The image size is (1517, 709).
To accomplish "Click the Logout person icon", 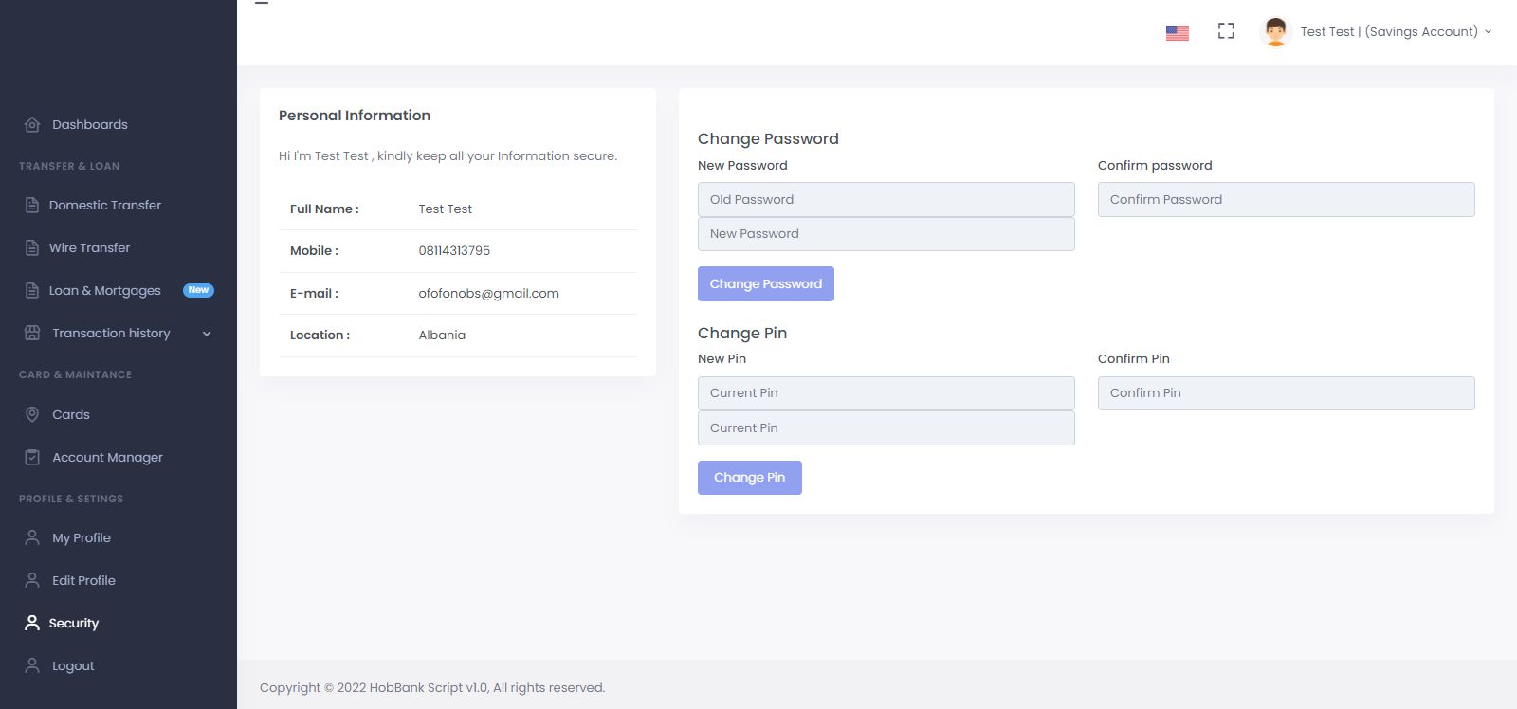I will tap(32, 665).
